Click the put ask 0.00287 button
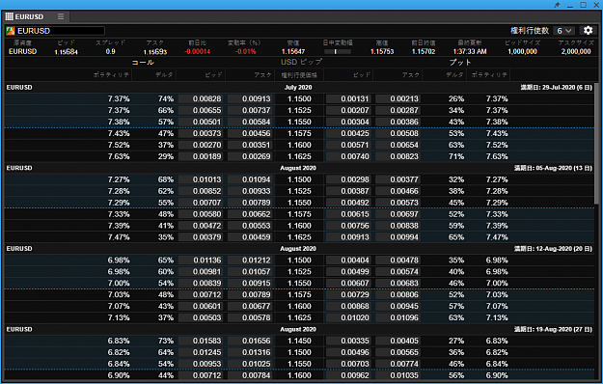 point(397,110)
